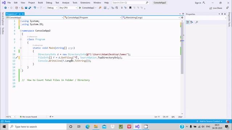Click the Ln: 11 status indicator
This screenshot has height=130, width=232.
point(157,117)
